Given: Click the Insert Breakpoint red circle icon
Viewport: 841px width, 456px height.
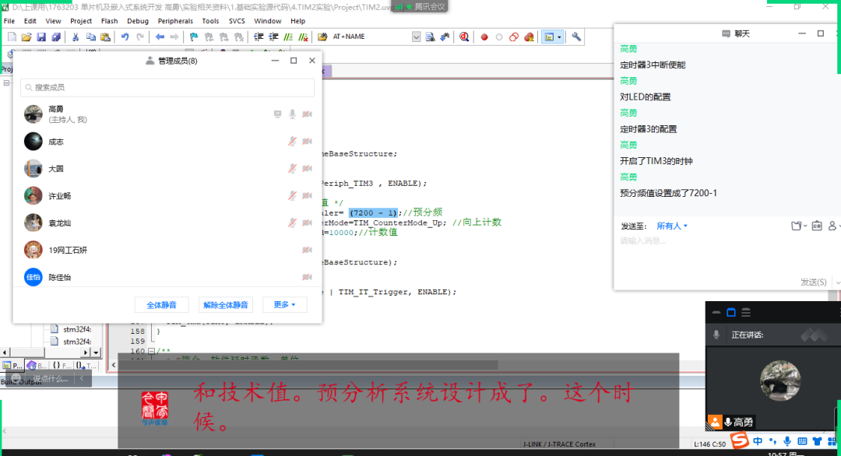Looking at the screenshot, I should 484,37.
